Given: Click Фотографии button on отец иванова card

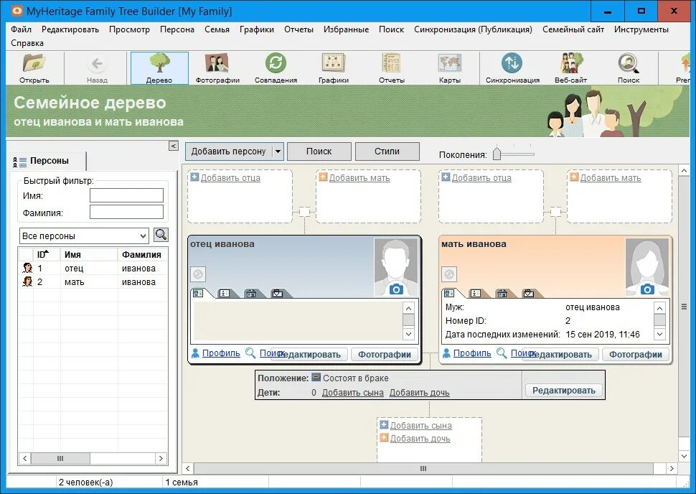Looking at the screenshot, I should click(x=385, y=355).
